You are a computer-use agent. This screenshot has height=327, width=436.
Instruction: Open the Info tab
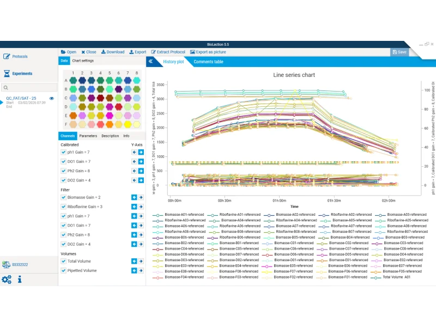coord(126,136)
